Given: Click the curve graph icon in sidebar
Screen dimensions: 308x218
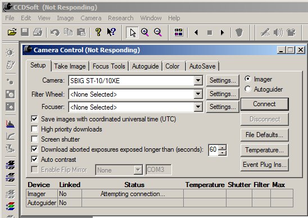Looking at the screenshot, I should point(10,137).
